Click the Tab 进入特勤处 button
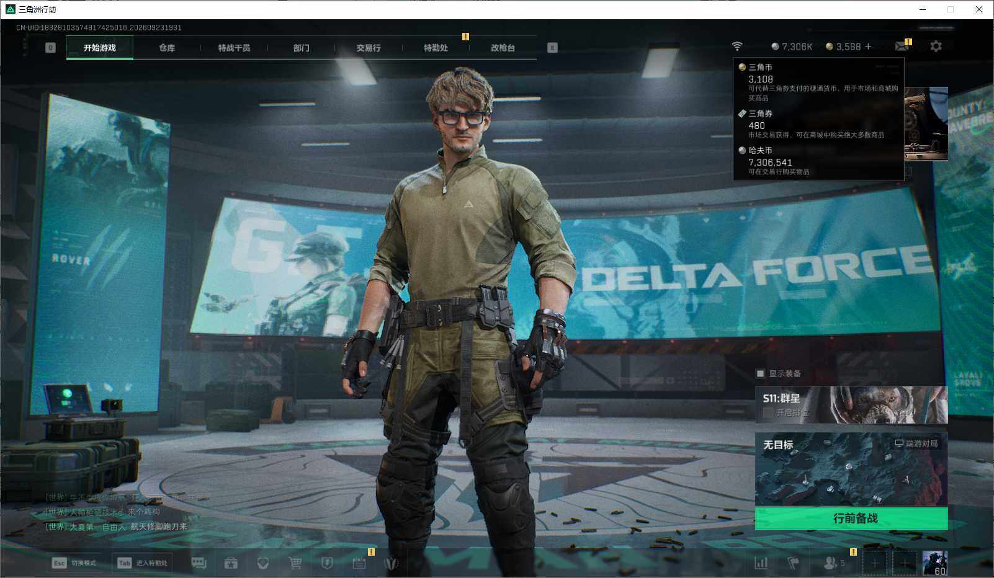The height and width of the screenshot is (578, 994). pyautogui.click(x=142, y=562)
